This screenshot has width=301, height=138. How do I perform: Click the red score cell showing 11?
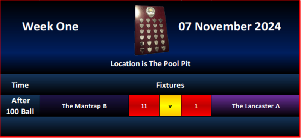tap(144, 106)
